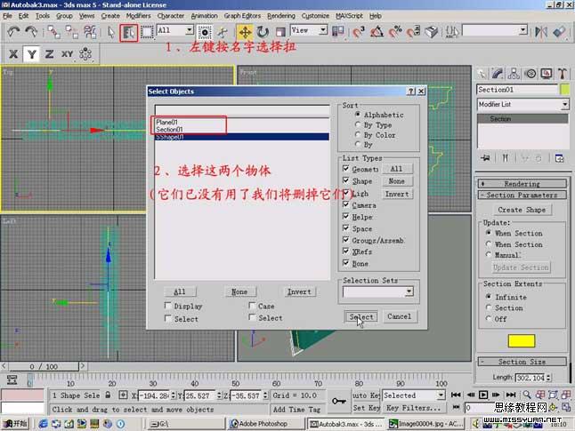Open Select by Name tool
The height and width of the screenshot is (431, 575).
tap(128, 33)
